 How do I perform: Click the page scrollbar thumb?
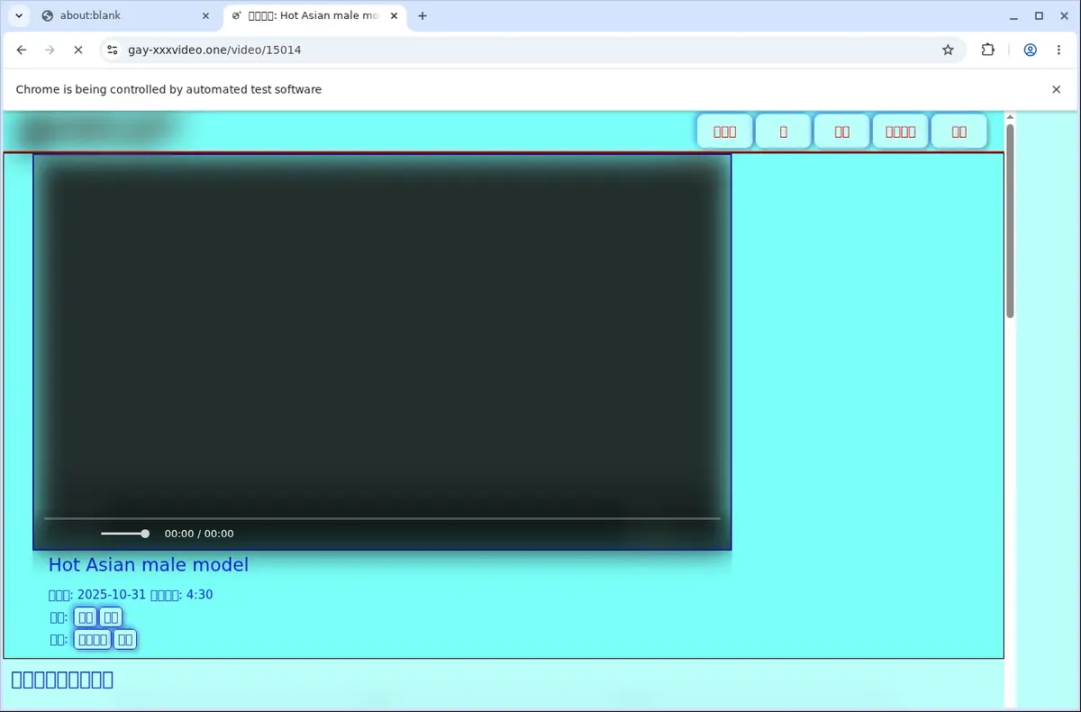[1010, 221]
